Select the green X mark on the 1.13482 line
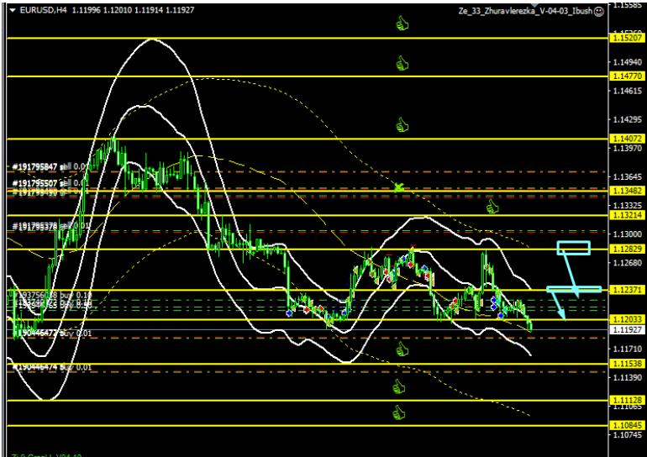The image size is (647, 457). [x=398, y=187]
